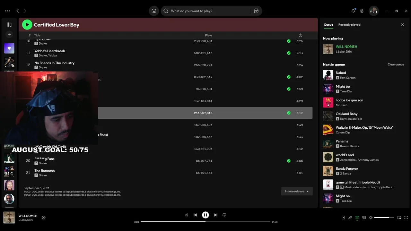Pause the current song
The width and height of the screenshot is (411, 231).
(205, 215)
